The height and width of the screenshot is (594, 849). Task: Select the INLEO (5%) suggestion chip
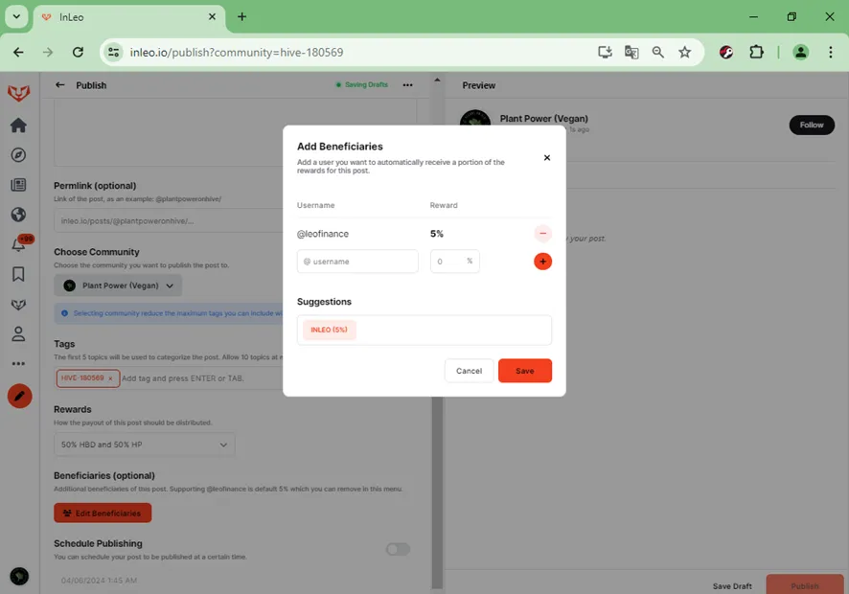(330, 330)
